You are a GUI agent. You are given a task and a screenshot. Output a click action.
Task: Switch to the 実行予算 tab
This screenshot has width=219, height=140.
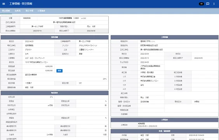(x=29, y=11)
